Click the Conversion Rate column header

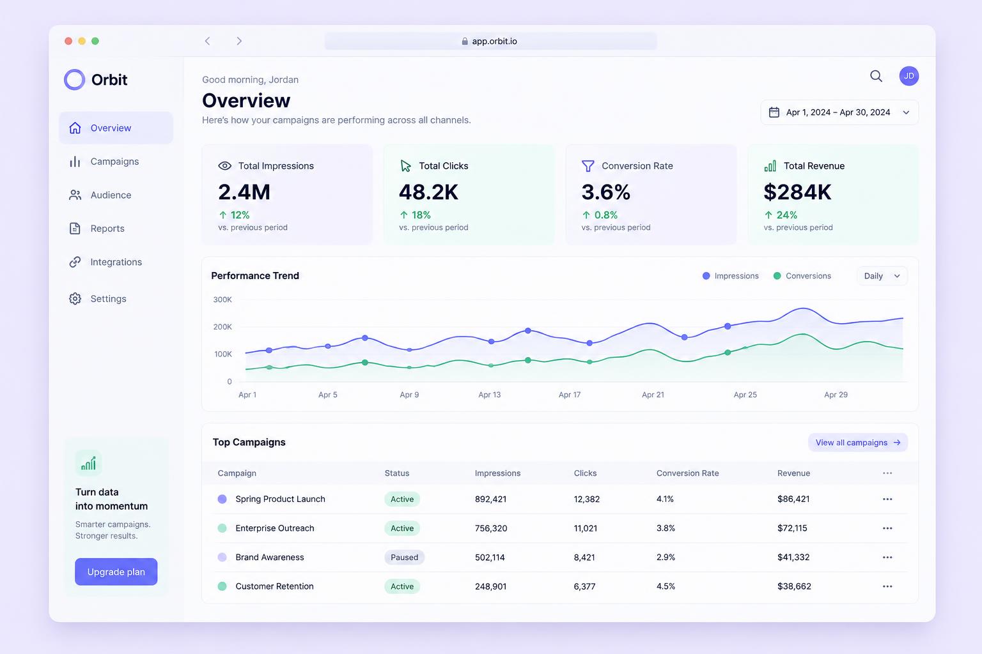[687, 473]
